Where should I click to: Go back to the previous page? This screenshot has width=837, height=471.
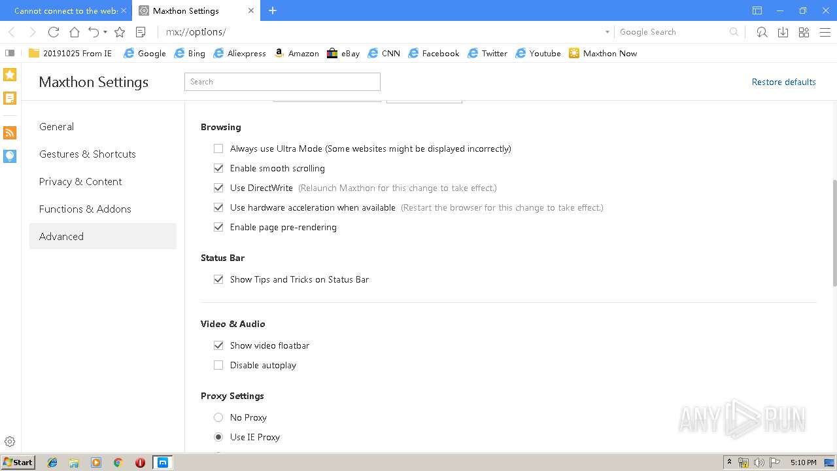(x=12, y=32)
